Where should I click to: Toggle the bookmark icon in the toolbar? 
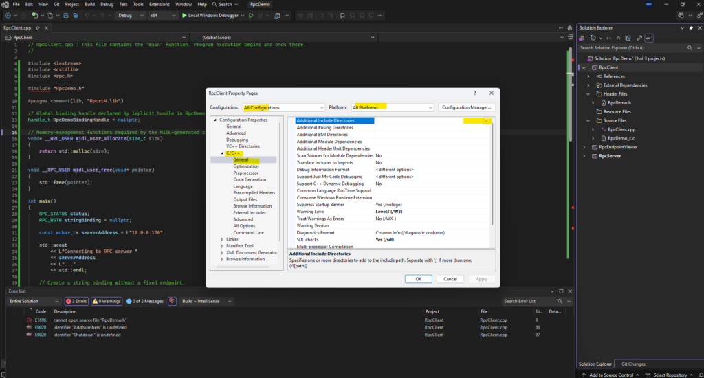[x=342, y=15]
